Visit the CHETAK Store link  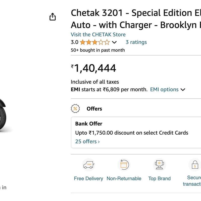tap(98, 35)
